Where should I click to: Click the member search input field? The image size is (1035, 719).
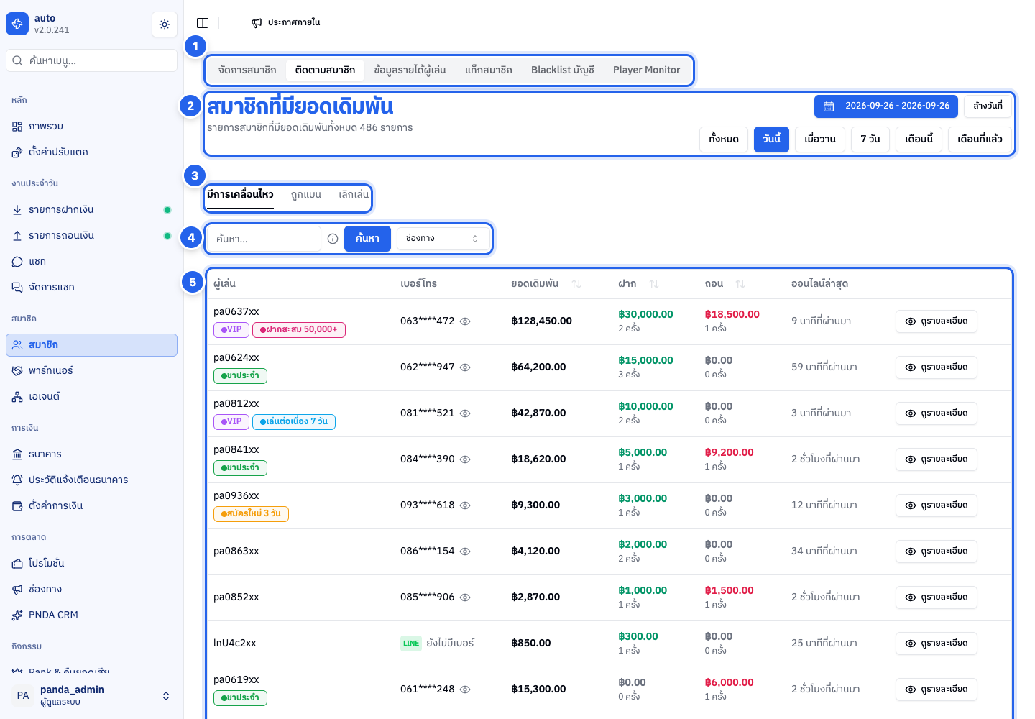[264, 239]
